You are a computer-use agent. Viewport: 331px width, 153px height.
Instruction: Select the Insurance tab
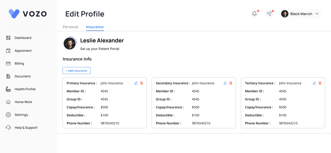pyautogui.click(x=95, y=27)
